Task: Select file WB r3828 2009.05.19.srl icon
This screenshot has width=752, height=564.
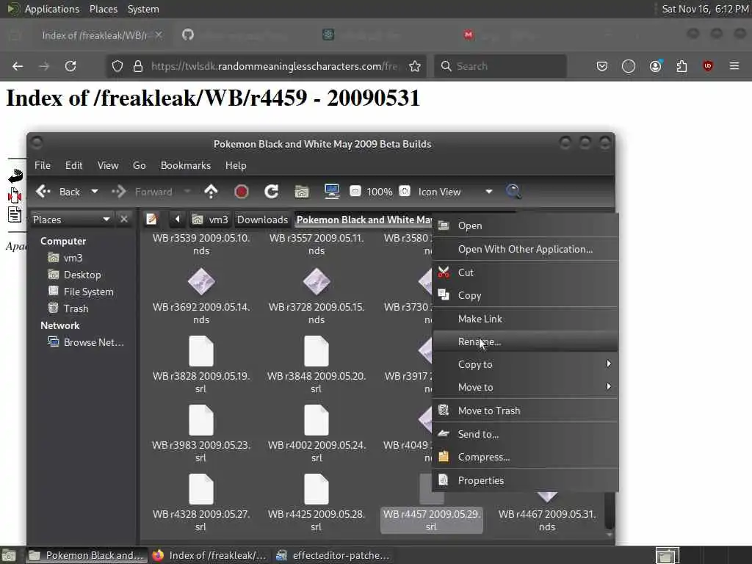Action: pos(201,351)
